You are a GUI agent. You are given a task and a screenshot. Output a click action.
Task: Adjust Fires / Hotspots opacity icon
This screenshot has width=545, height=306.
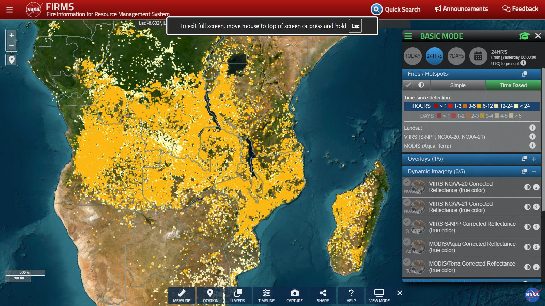(x=421, y=85)
